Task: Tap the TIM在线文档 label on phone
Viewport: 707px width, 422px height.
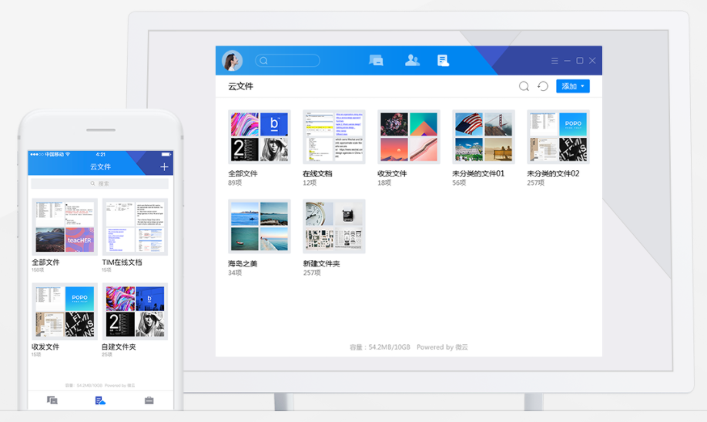Action: 122,263
